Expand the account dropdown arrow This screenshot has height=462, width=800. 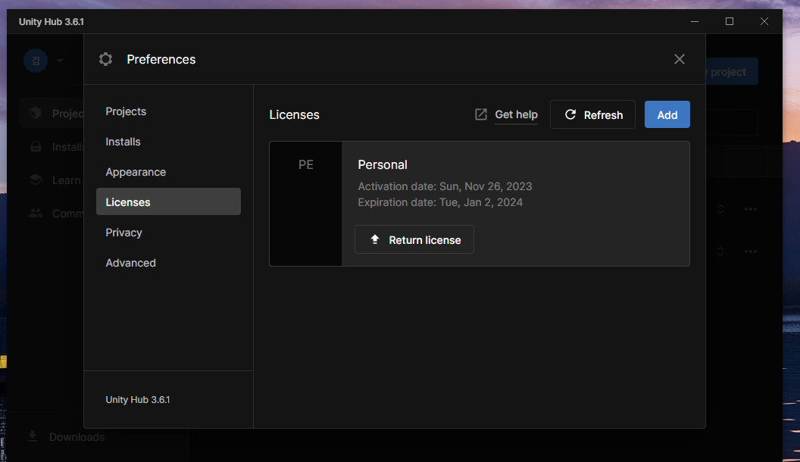pyautogui.click(x=60, y=61)
